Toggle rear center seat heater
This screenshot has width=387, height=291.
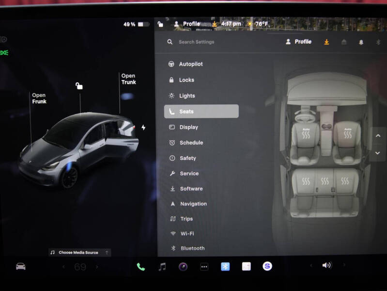[x=325, y=181]
